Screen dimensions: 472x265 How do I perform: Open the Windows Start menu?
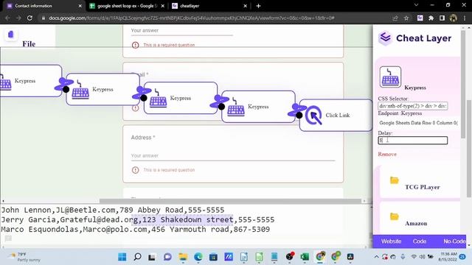coord(122,257)
